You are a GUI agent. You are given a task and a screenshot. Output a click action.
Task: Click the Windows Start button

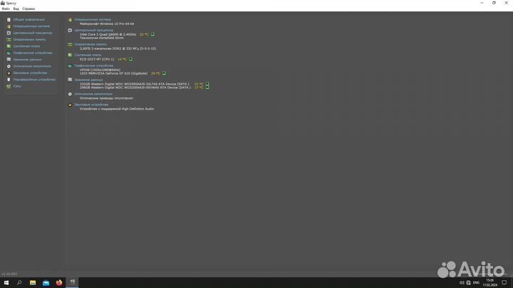(6, 282)
